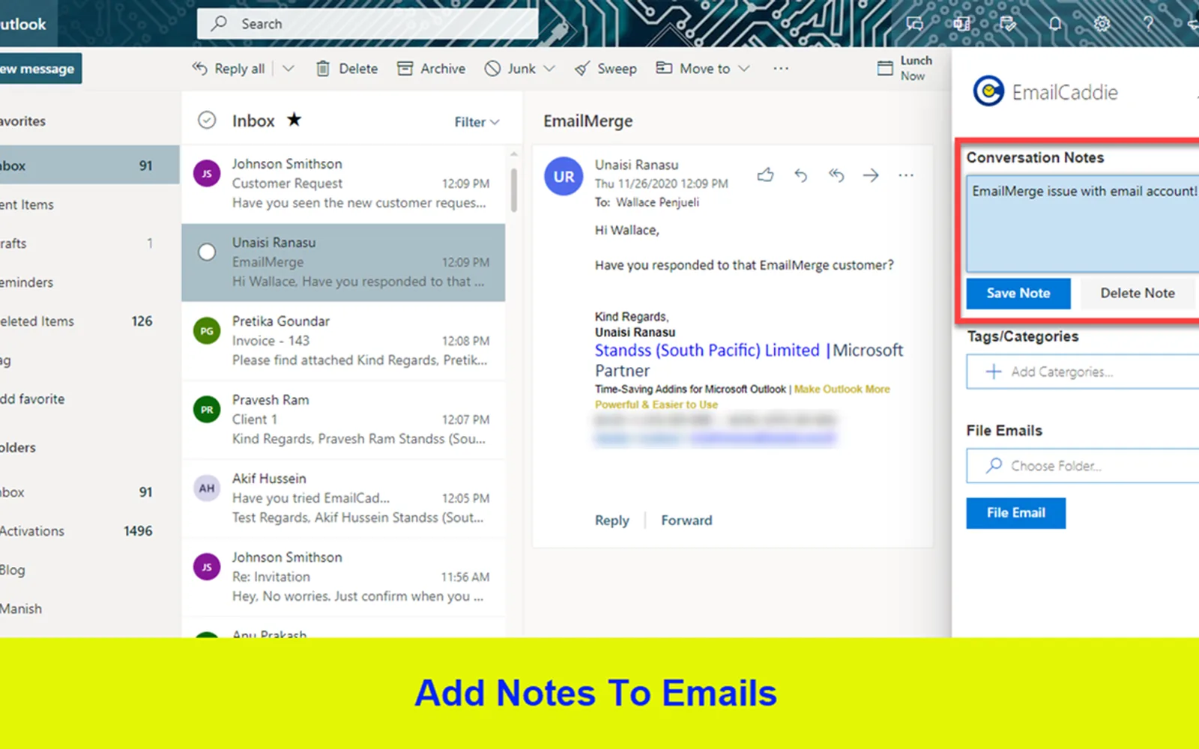The image size is (1199, 749).
Task: Delete the selected email using toolbar
Action: tap(347, 68)
